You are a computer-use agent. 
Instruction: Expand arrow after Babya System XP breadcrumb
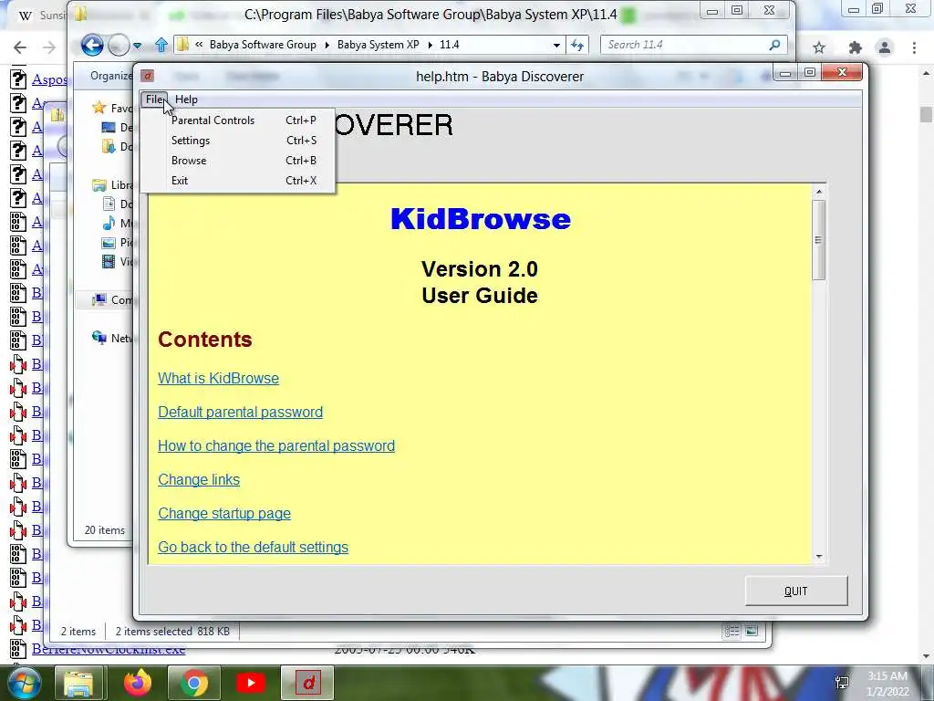pyautogui.click(x=430, y=46)
